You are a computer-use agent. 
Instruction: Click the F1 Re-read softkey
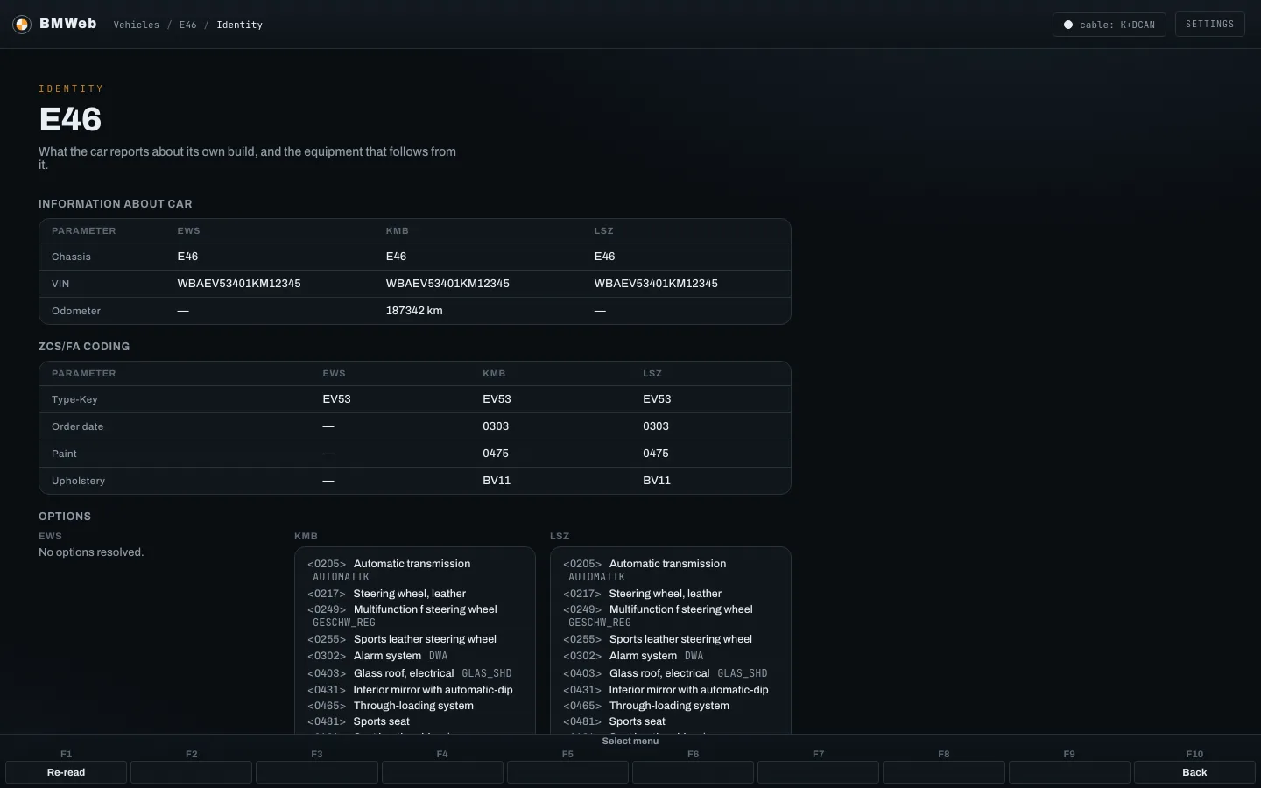click(67, 772)
